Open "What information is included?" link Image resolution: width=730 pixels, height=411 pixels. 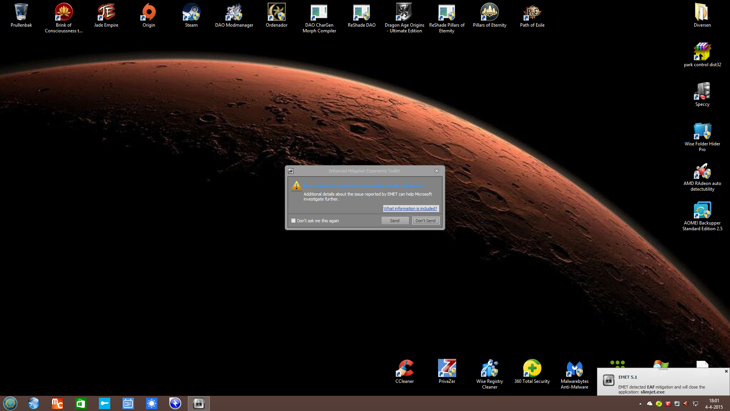click(410, 209)
